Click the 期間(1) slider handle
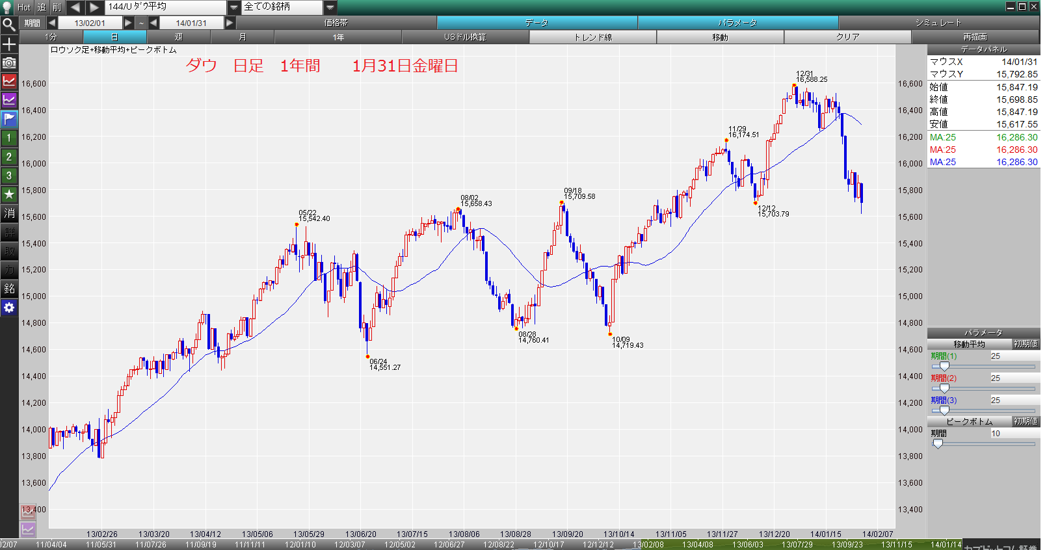Image resolution: width=1047 pixels, height=550 pixels. tap(944, 367)
